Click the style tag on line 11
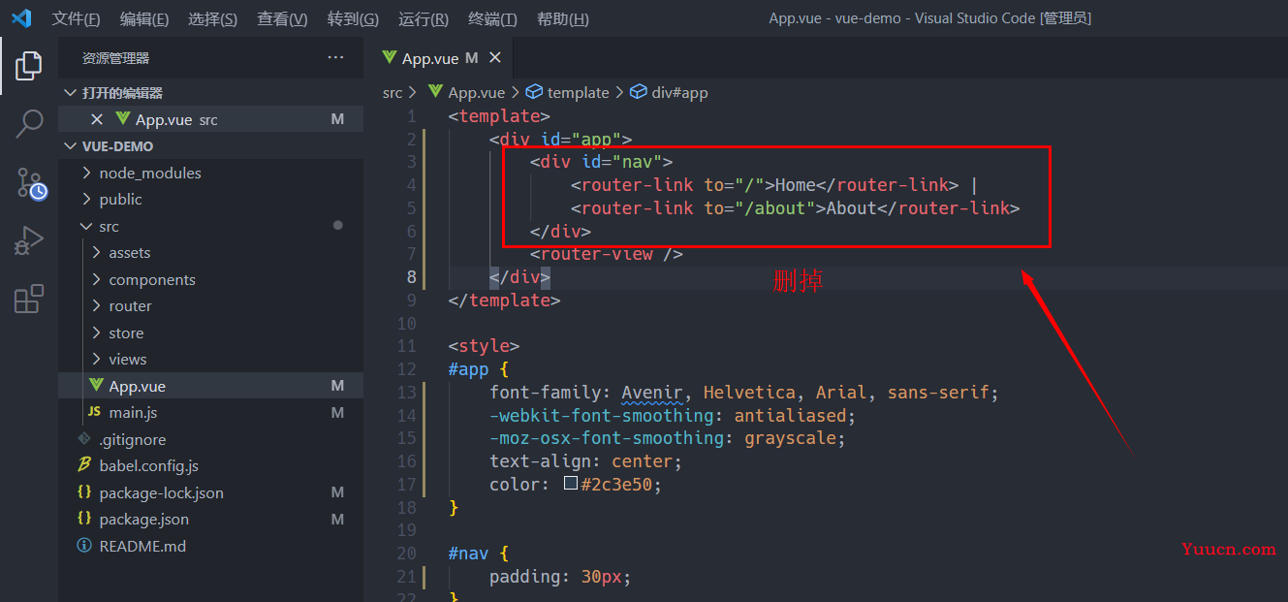1288x602 pixels. click(x=484, y=346)
